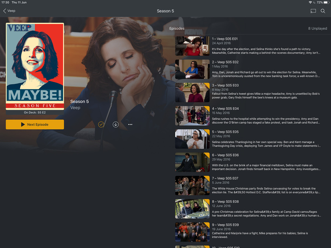
Task: Select title '9 – Veep S05 E09'
Action: click(x=225, y=225)
